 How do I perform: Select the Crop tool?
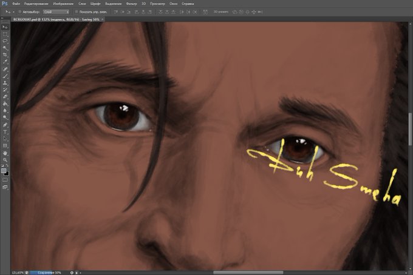[x=5, y=55]
